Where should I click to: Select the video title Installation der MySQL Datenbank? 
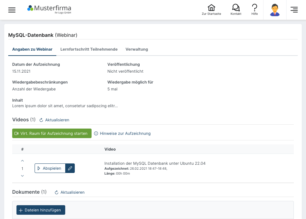pyautogui.click(x=155, y=163)
